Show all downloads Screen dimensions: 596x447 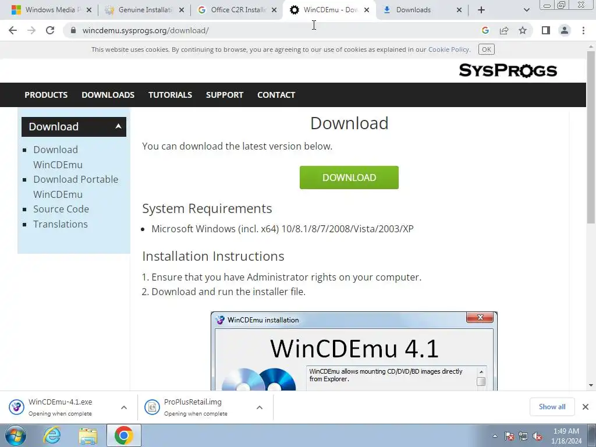[552, 407]
